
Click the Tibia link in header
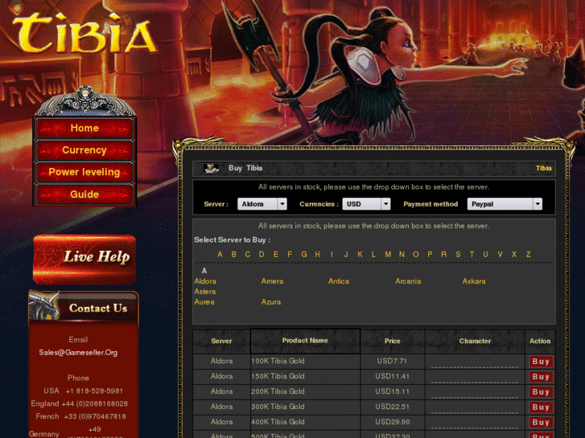point(544,168)
